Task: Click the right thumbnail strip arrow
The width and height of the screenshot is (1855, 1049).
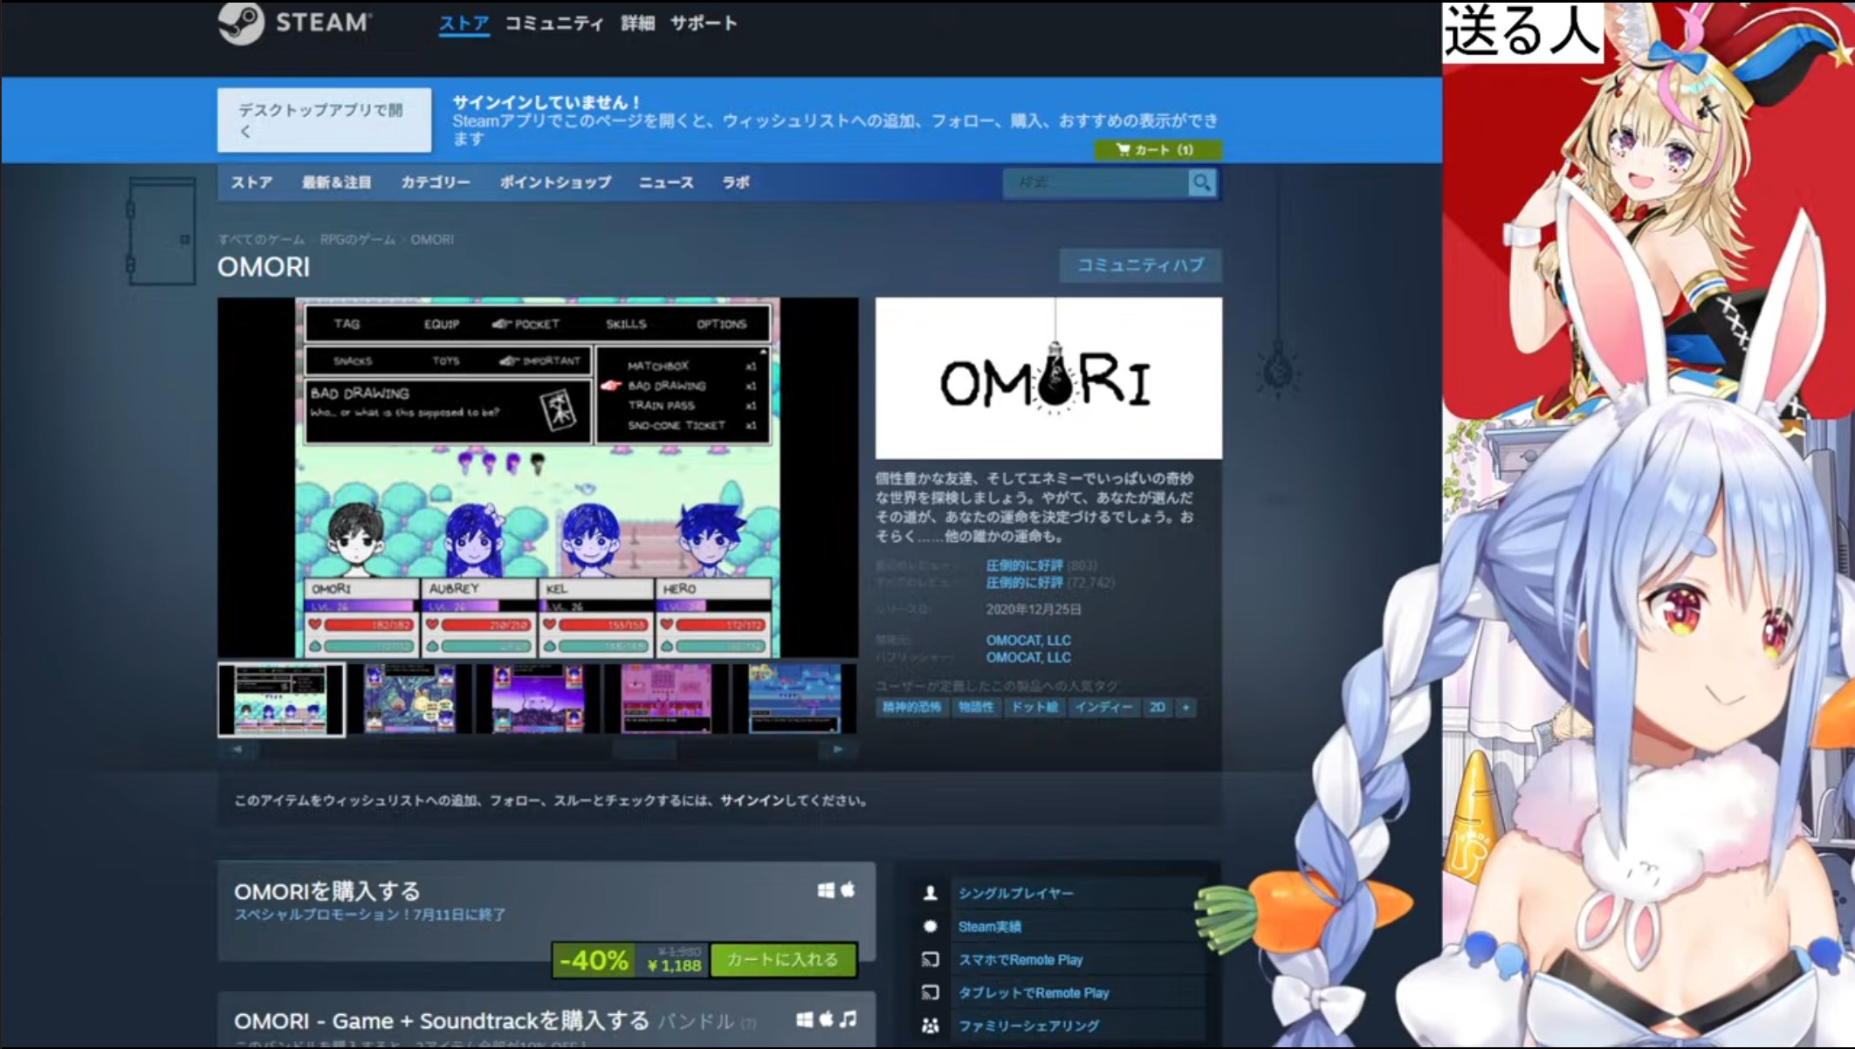Action: (838, 749)
